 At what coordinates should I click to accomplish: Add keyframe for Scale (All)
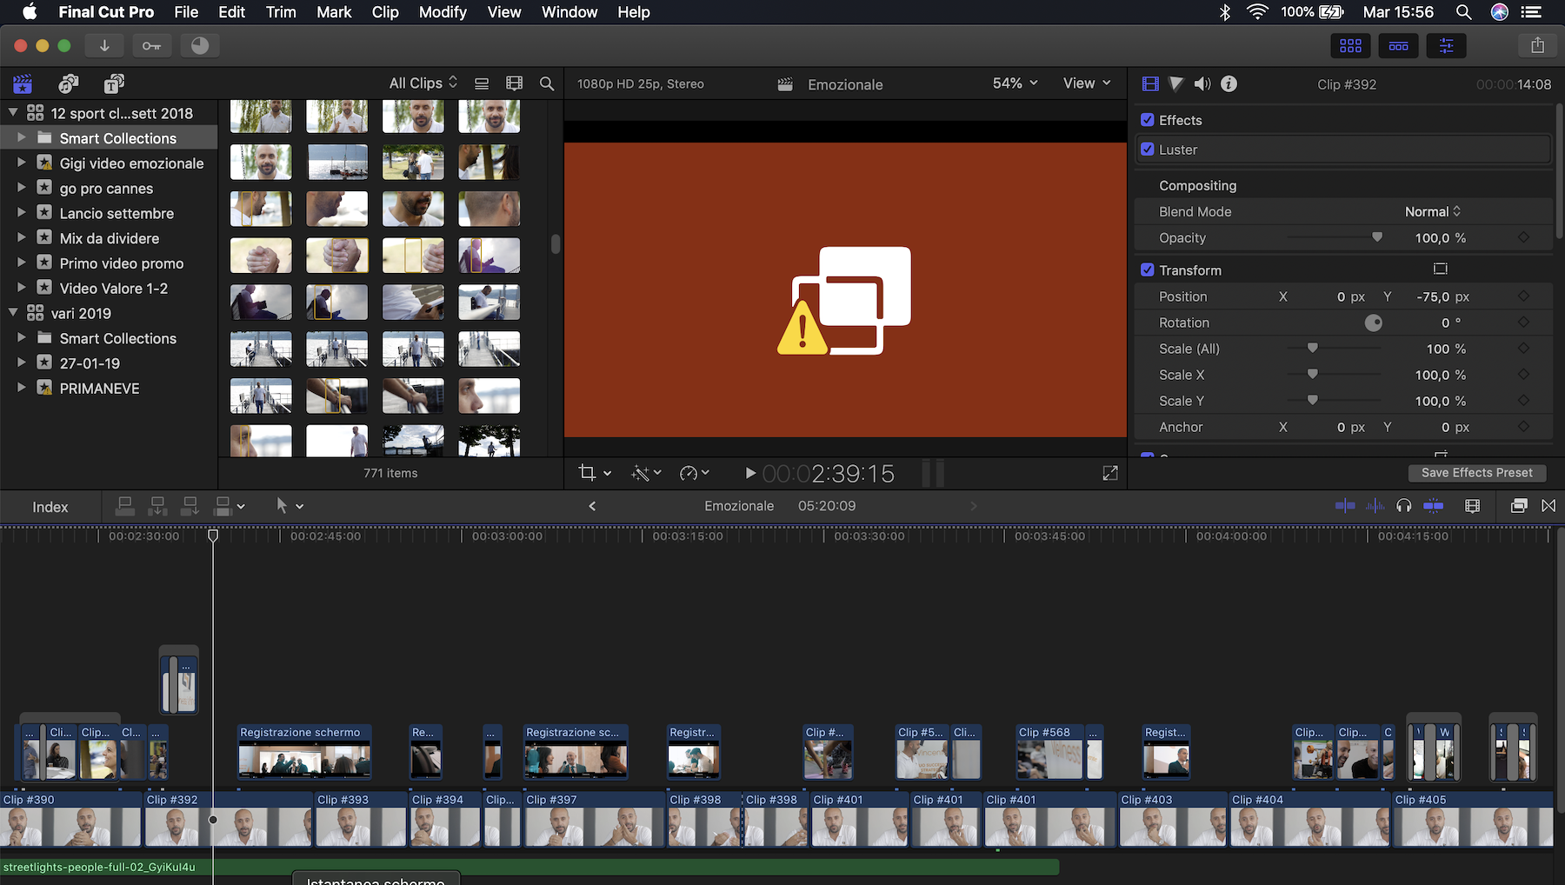[x=1523, y=349]
